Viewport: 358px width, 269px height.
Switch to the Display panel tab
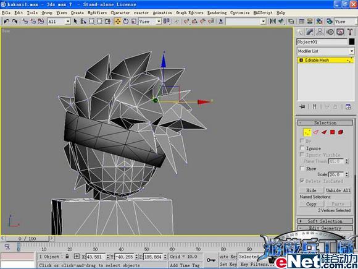coord(340,32)
